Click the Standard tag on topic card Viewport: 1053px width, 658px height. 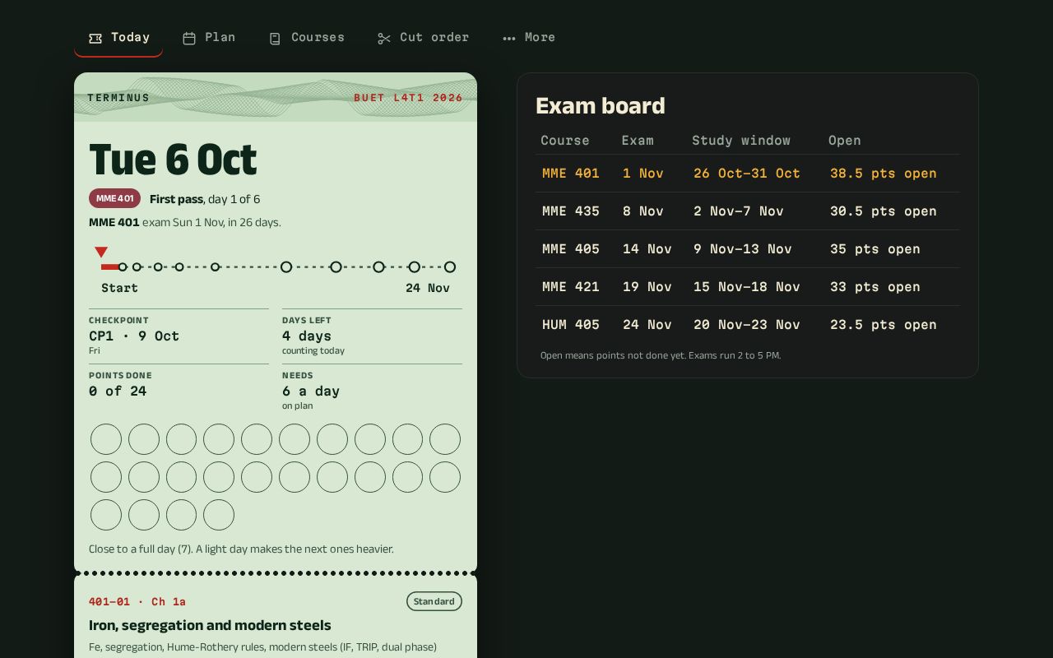pos(434,601)
